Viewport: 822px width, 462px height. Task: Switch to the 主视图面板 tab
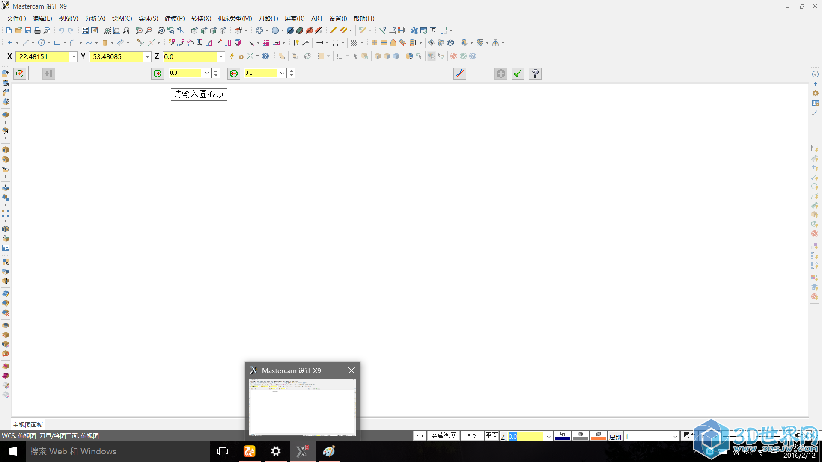pyautogui.click(x=28, y=425)
